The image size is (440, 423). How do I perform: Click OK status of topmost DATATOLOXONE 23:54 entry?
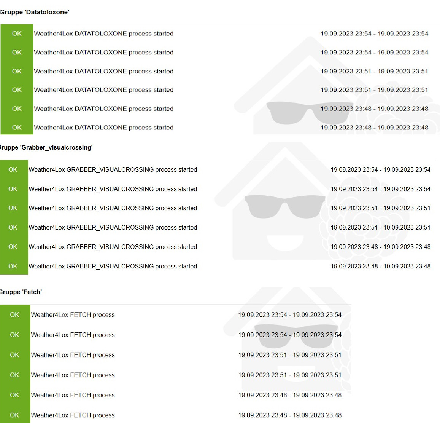[17, 34]
